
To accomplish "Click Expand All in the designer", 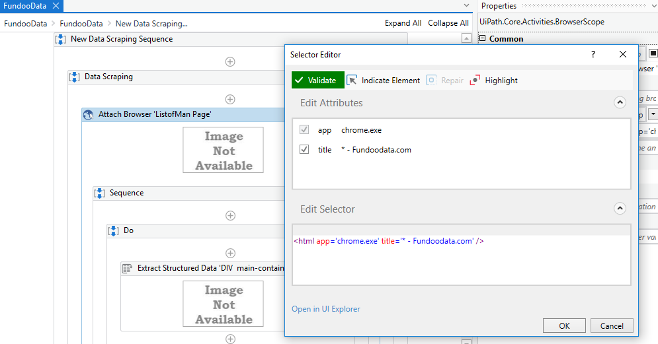I will coord(403,23).
